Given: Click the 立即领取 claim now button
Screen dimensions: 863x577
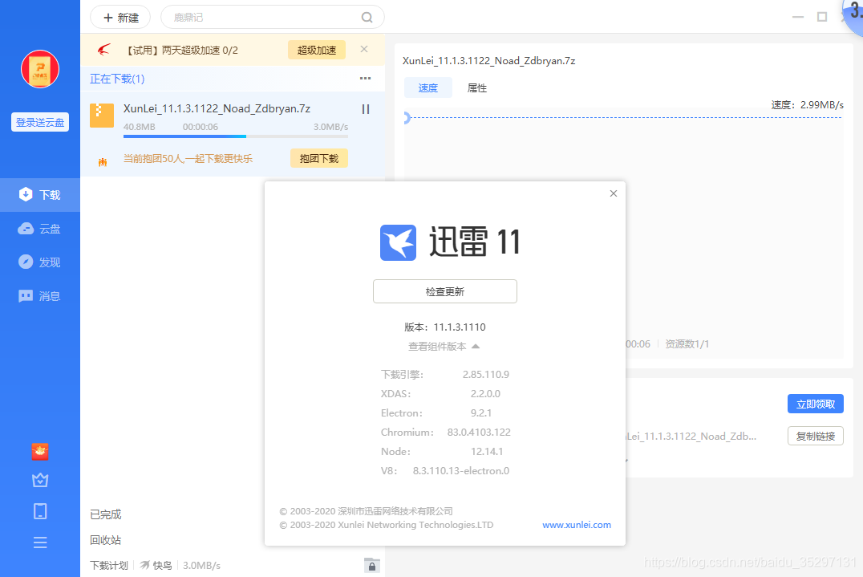Looking at the screenshot, I should pos(816,404).
